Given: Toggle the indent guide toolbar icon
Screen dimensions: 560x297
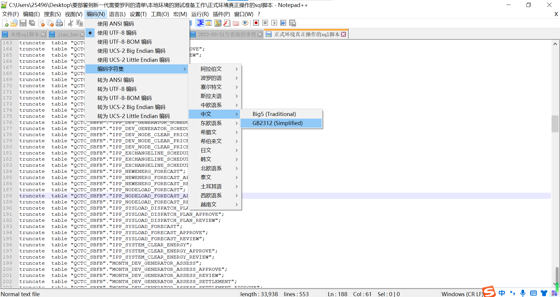Looking at the screenshot, I should [x=200, y=23].
